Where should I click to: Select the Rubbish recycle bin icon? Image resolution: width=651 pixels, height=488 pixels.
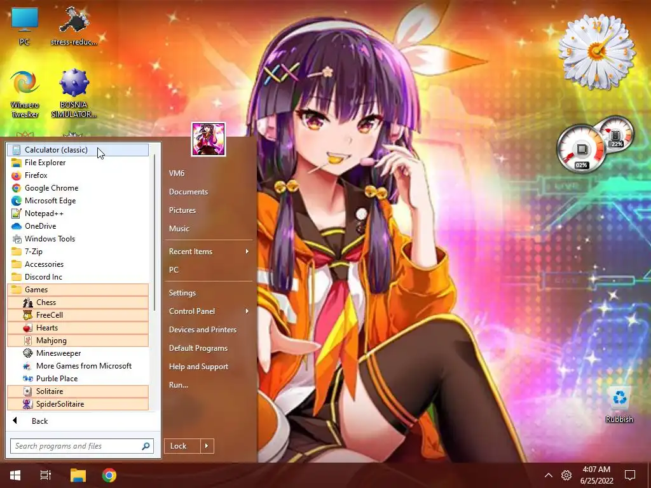pos(619,405)
